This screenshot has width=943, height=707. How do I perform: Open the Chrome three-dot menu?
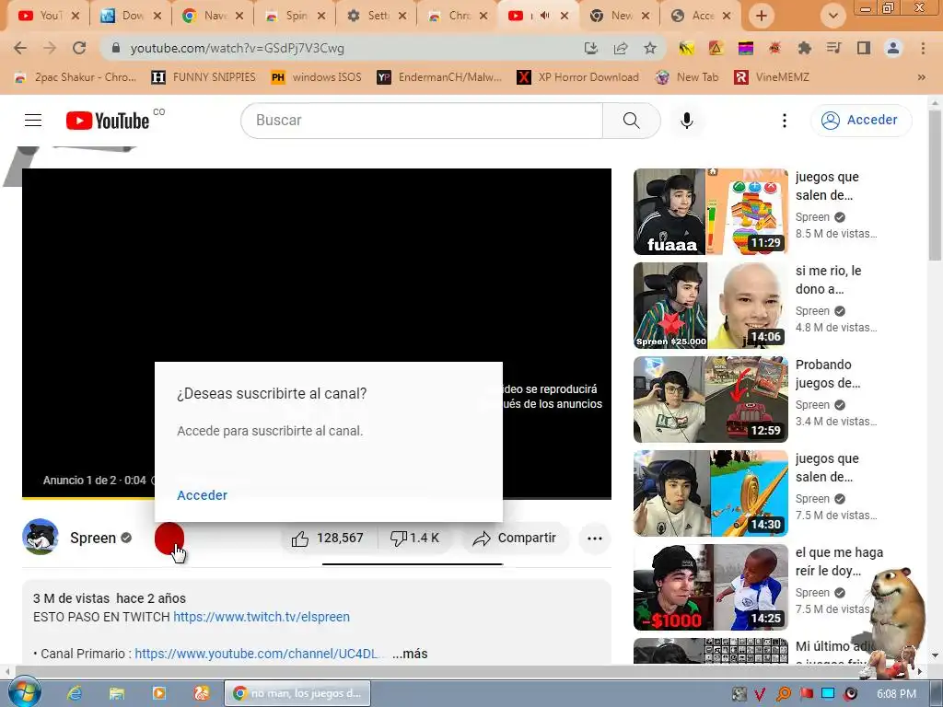923,48
